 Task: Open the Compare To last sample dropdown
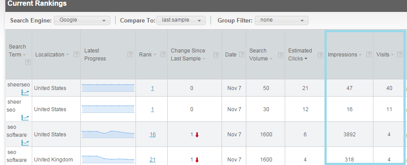(181, 20)
